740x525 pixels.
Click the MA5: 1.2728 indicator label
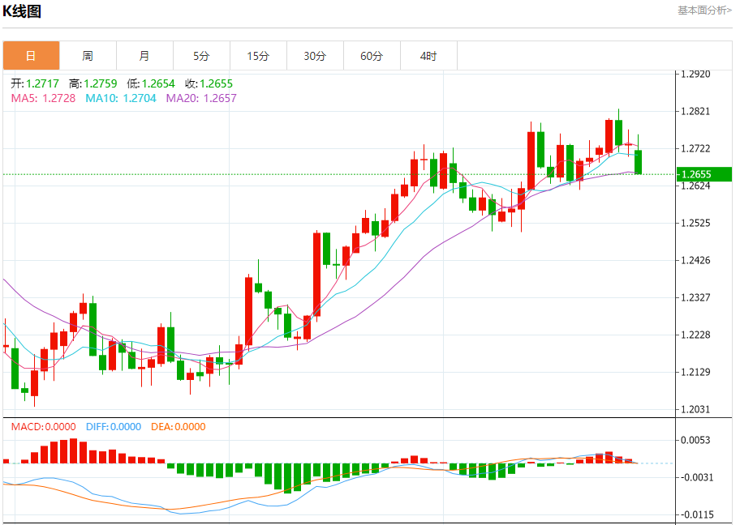[44, 99]
